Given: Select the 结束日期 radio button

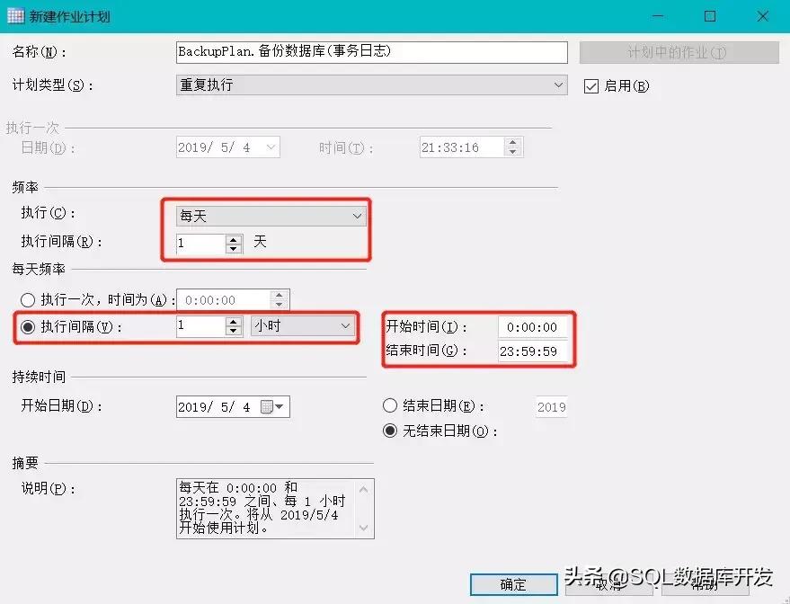Looking at the screenshot, I should (390, 406).
